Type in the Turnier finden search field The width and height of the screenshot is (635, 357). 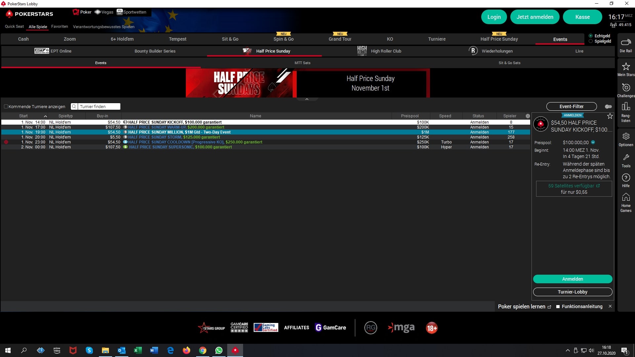99,106
